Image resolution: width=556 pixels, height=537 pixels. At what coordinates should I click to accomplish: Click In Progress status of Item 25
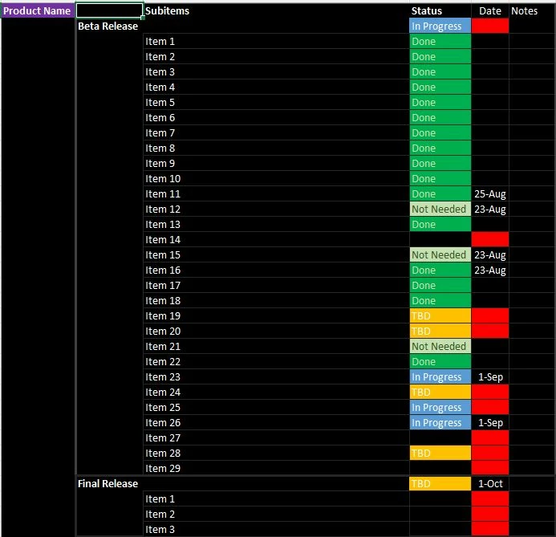click(x=440, y=408)
